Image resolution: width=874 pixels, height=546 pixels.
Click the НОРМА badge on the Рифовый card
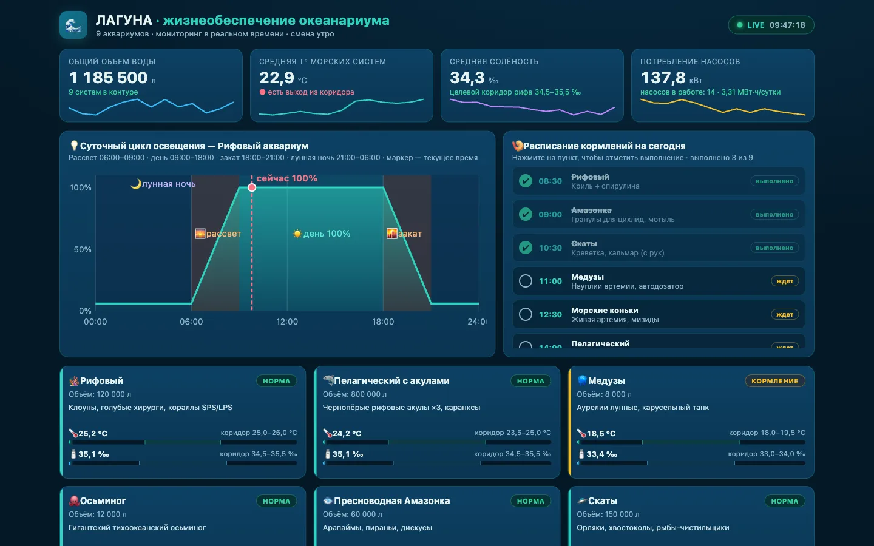(277, 381)
